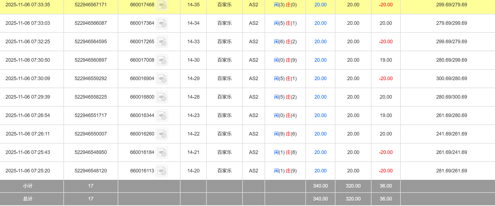Open video replay beside round 660016184
Image resolution: width=495 pixels, height=206 pixels.
click(x=162, y=153)
